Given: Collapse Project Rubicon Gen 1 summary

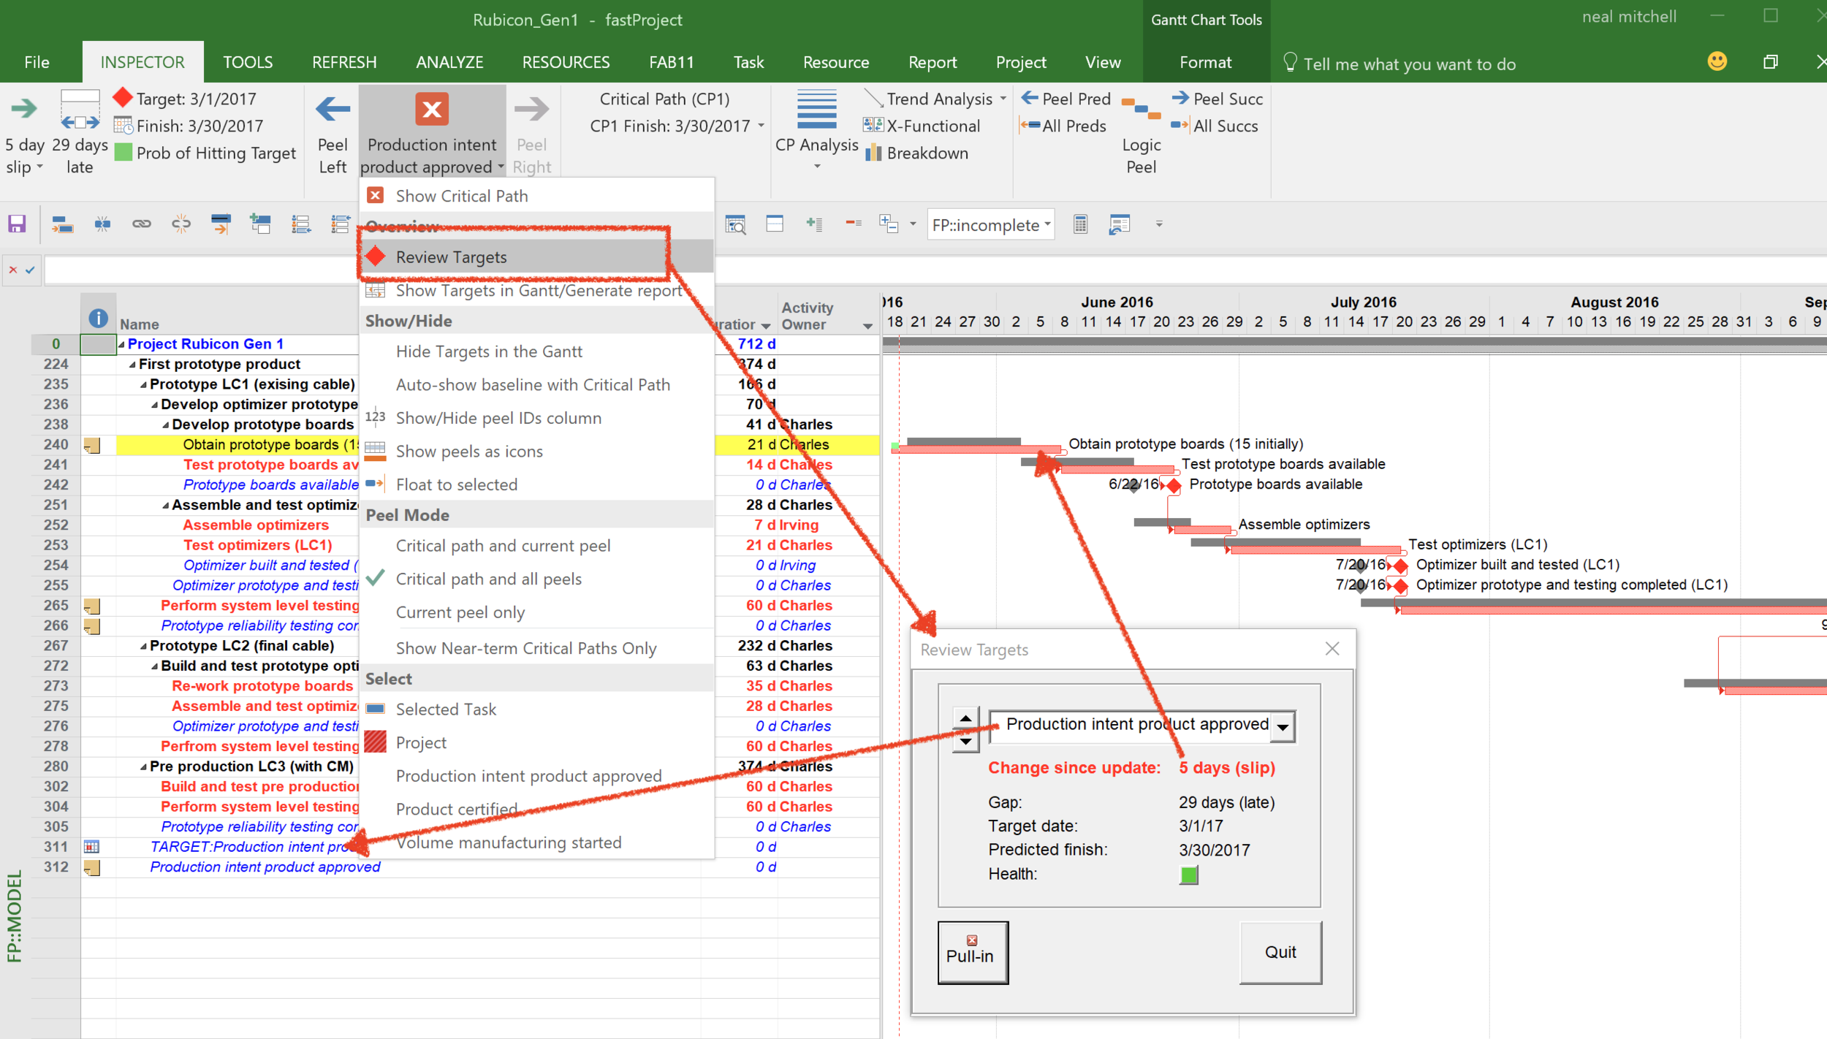Looking at the screenshot, I should click(x=122, y=344).
